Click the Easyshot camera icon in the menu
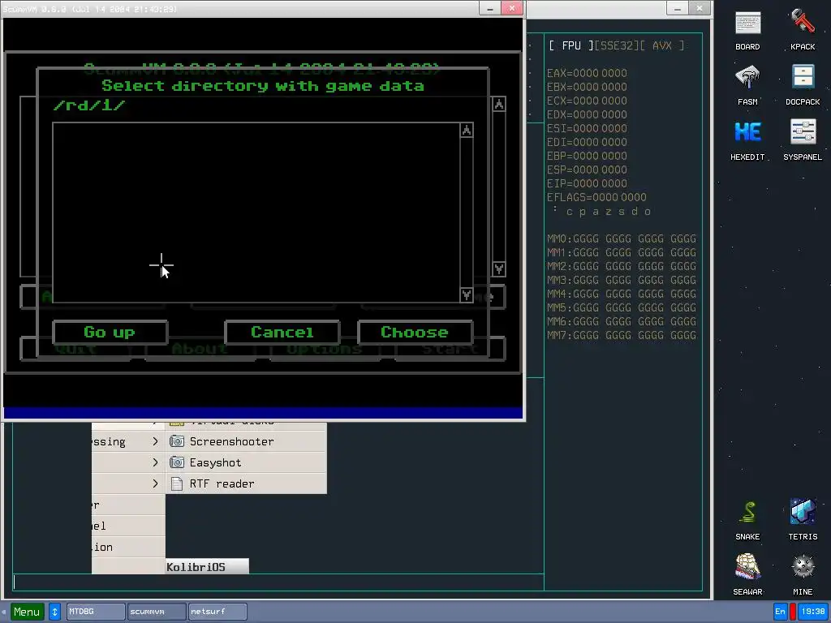Viewport: 831px width, 623px height. [176, 462]
